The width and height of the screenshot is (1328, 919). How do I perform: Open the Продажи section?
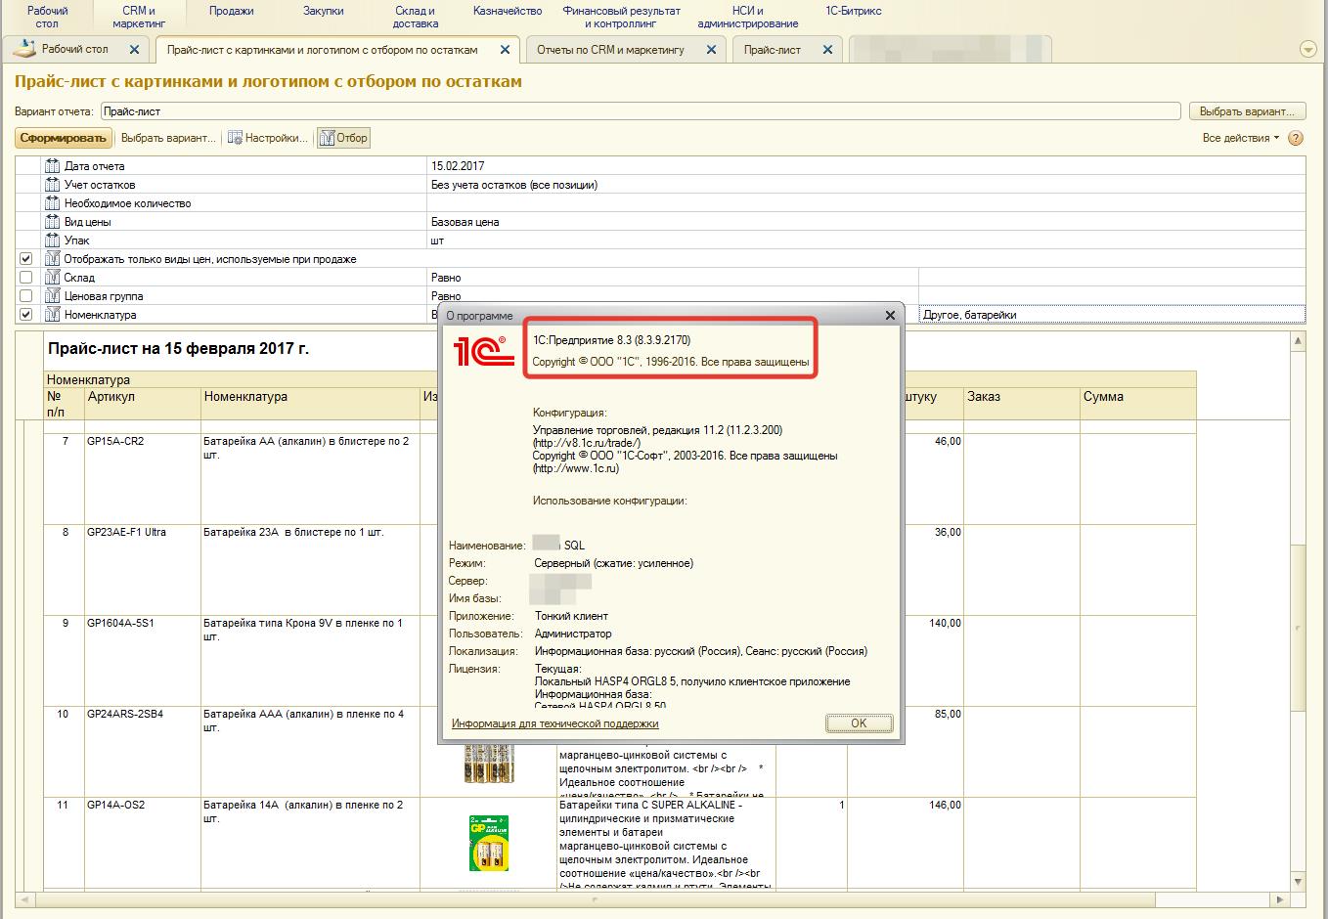pos(231,11)
